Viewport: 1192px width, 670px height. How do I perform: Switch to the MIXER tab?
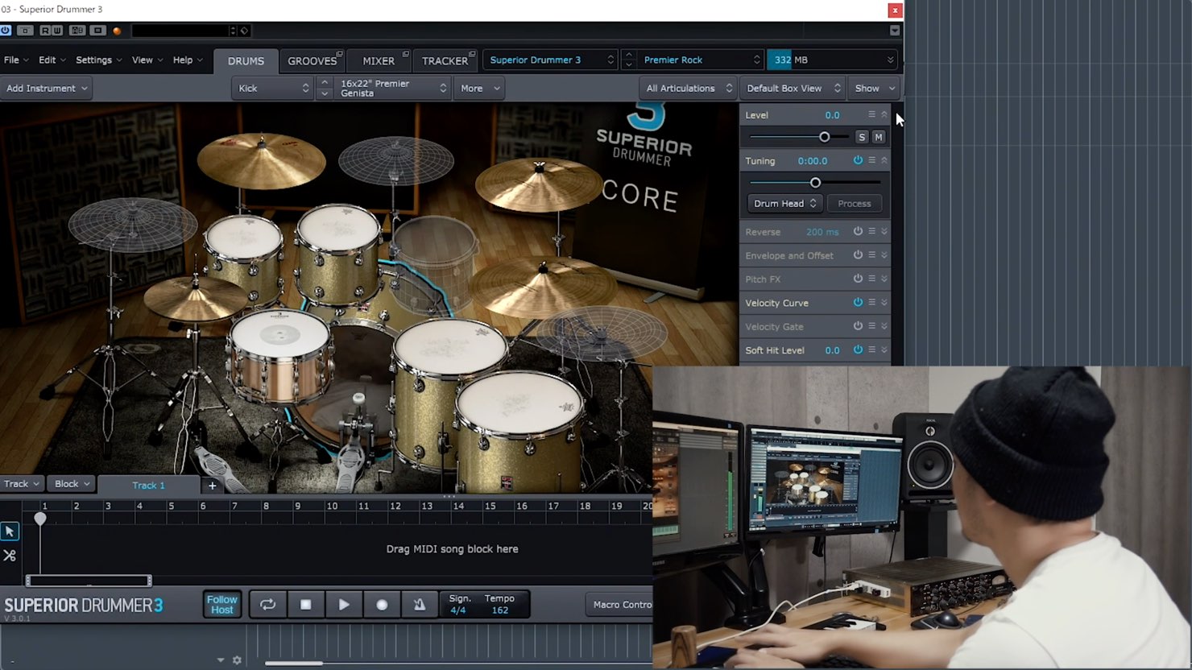379,60
